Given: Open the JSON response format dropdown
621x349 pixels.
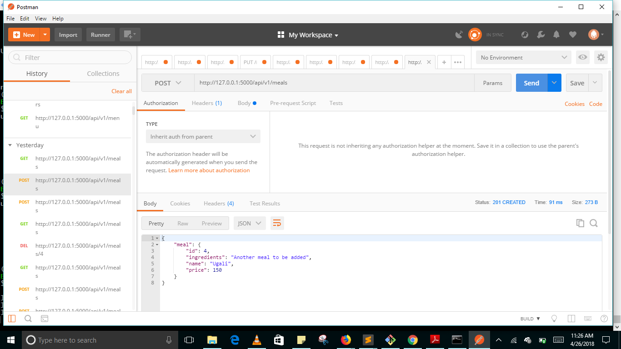Looking at the screenshot, I should 249,223.
